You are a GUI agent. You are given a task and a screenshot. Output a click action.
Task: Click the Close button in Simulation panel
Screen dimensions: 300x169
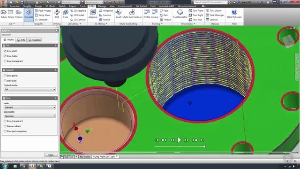(51, 155)
